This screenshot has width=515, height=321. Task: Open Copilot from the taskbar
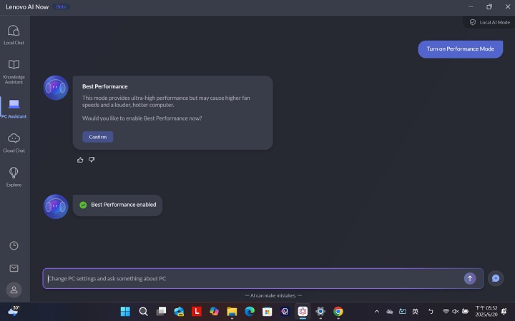pos(214,312)
